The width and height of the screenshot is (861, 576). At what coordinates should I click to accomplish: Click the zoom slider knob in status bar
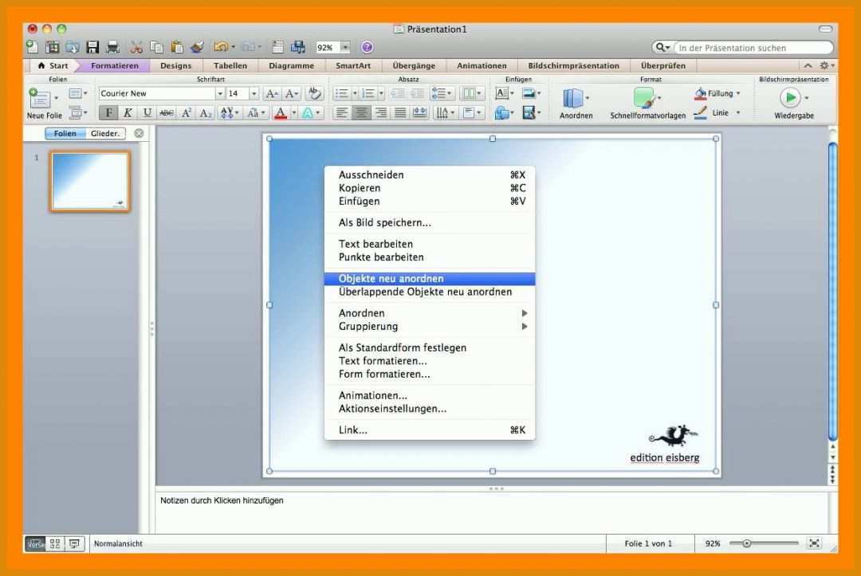747,543
